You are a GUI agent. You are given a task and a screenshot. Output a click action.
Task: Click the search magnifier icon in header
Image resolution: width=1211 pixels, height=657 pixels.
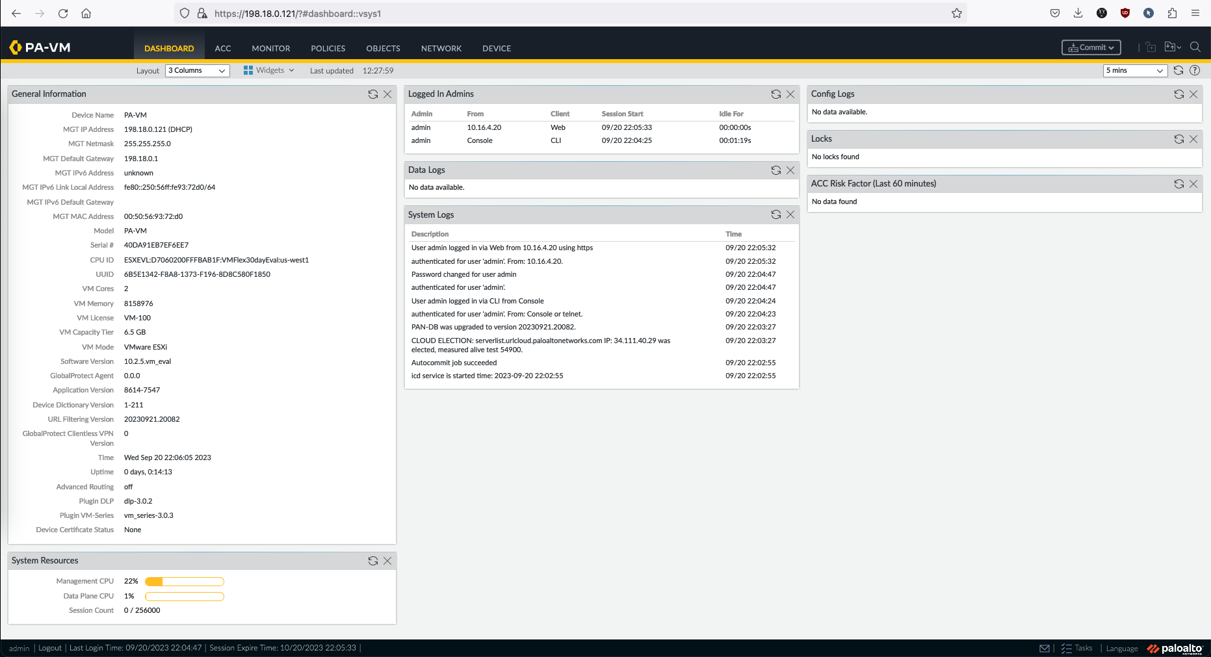point(1195,47)
